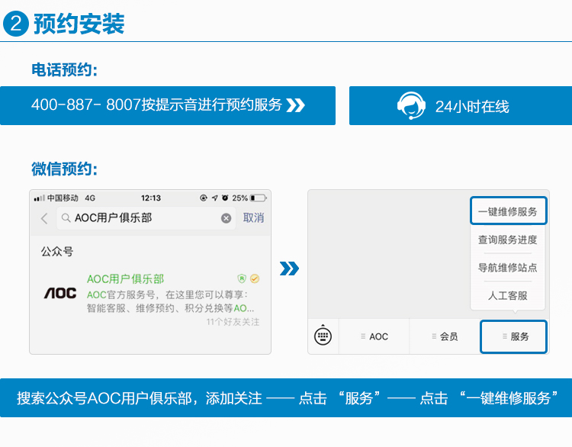Click the 25% battery percentage text
Viewport: 572px width, 447px height.
tap(240, 198)
